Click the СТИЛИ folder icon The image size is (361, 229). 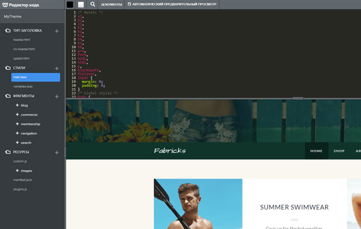[8, 68]
